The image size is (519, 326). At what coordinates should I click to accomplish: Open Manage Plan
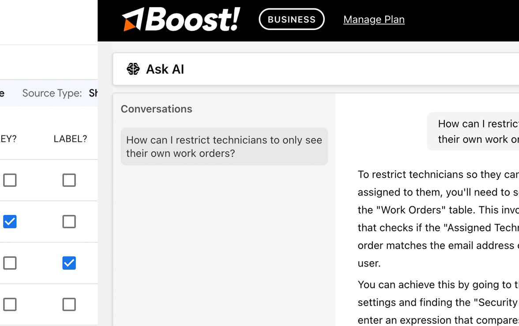pyautogui.click(x=374, y=19)
